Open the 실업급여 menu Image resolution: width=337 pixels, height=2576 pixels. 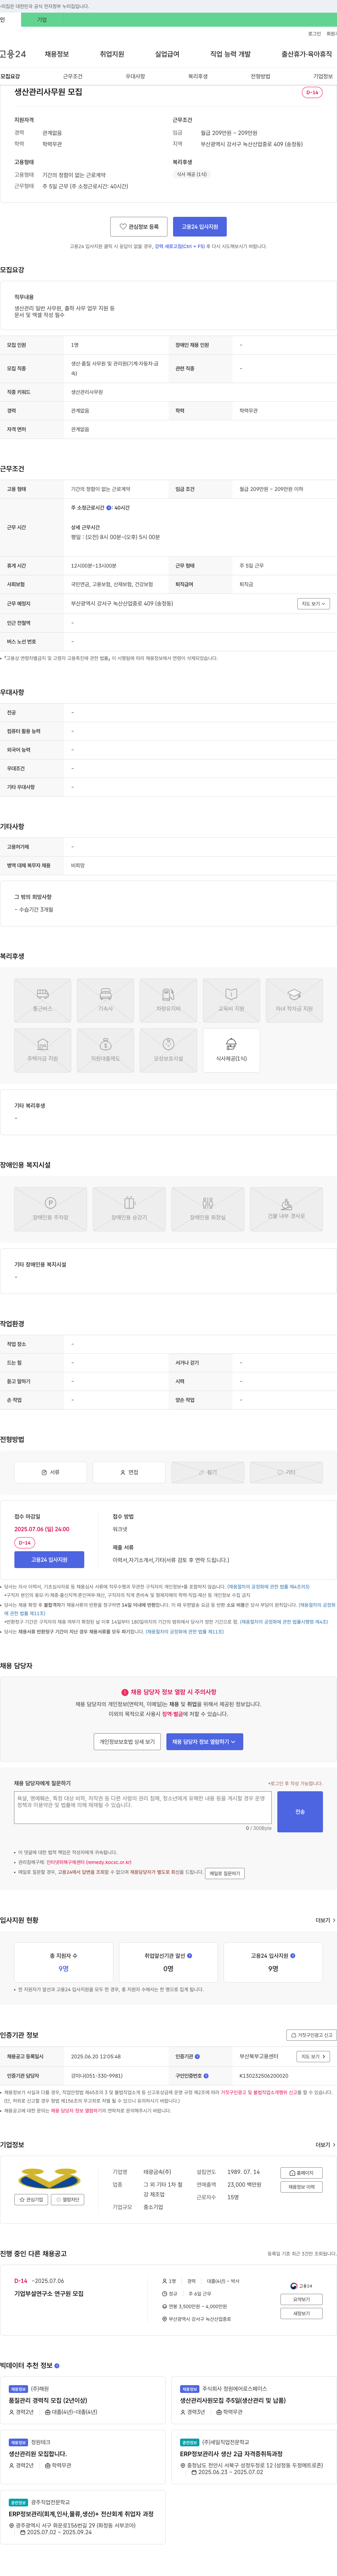[x=167, y=54]
